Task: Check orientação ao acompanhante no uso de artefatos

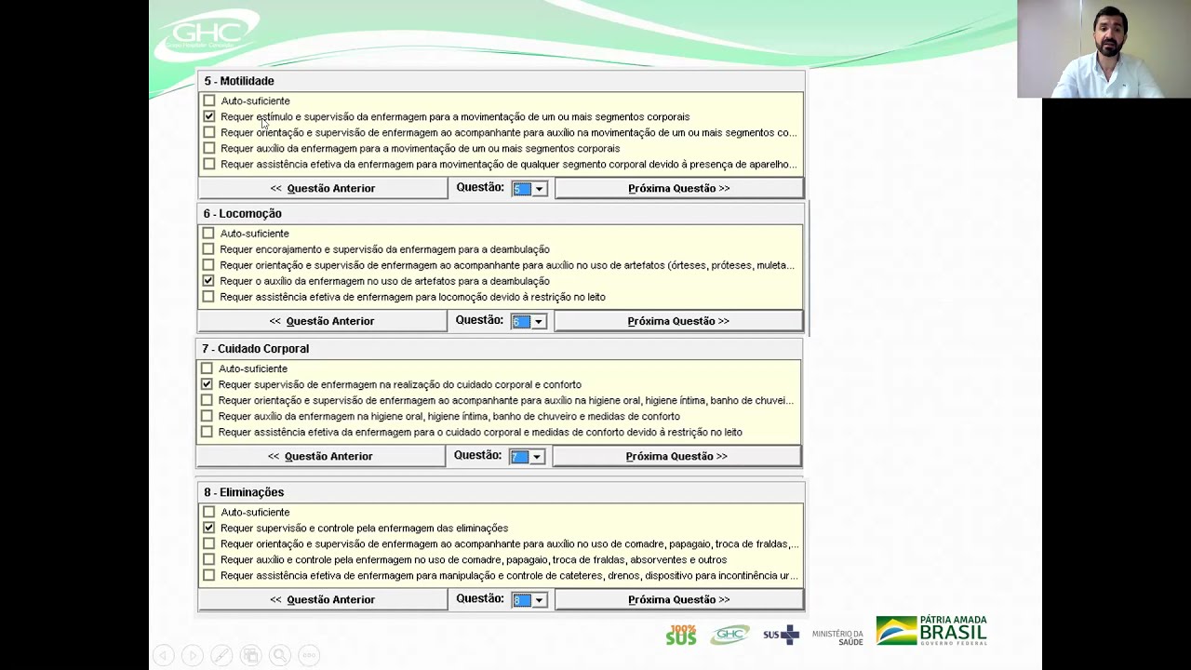Action: coord(208,265)
